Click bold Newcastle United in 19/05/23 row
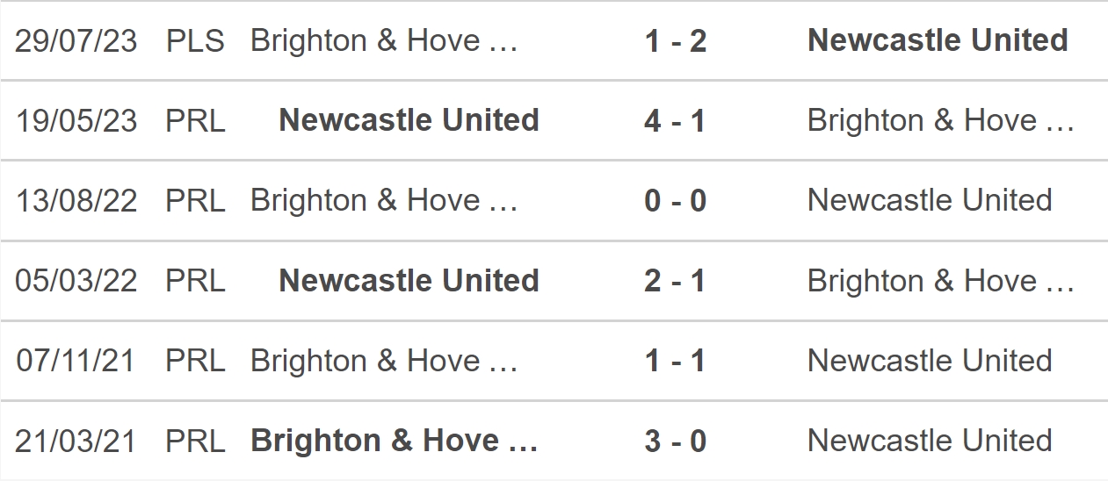The height and width of the screenshot is (481, 1108). 409,120
